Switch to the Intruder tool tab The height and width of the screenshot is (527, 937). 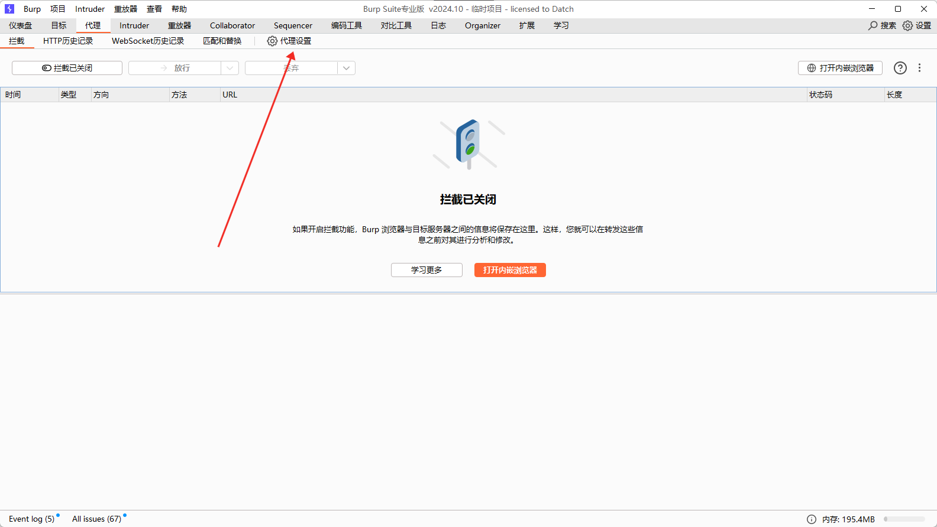(x=134, y=25)
